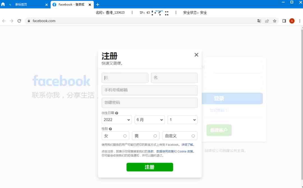
Task: Minimize the browser window
Action: coord(283,2)
